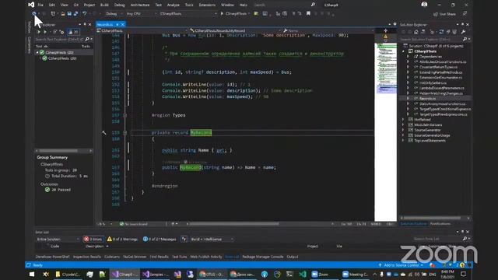The image size is (498, 280).
Task: Toggle the 0 of 21 Messages filter
Action: (160, 239)
